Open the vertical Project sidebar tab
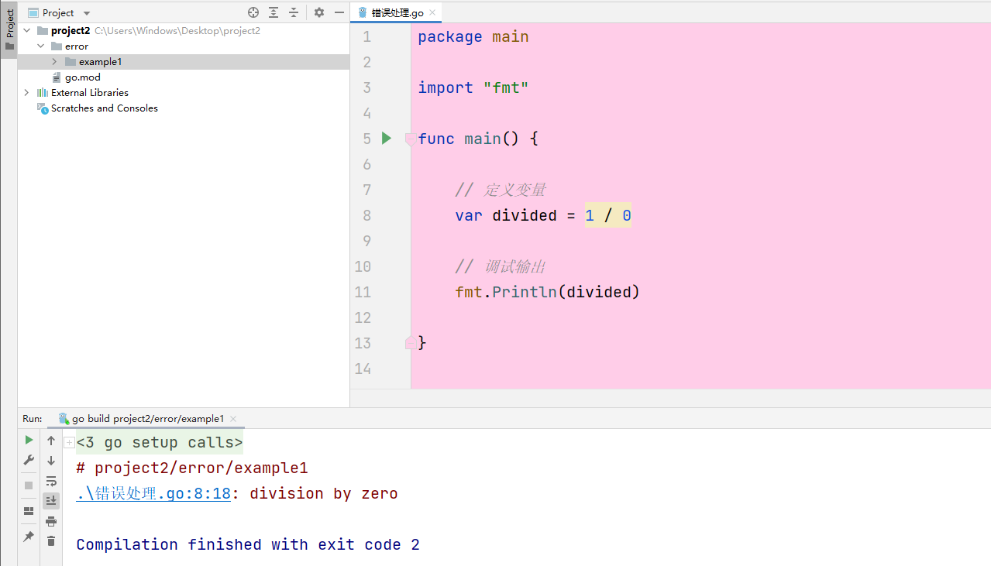This screenshot has width=991, height=566. pos(9,29)
